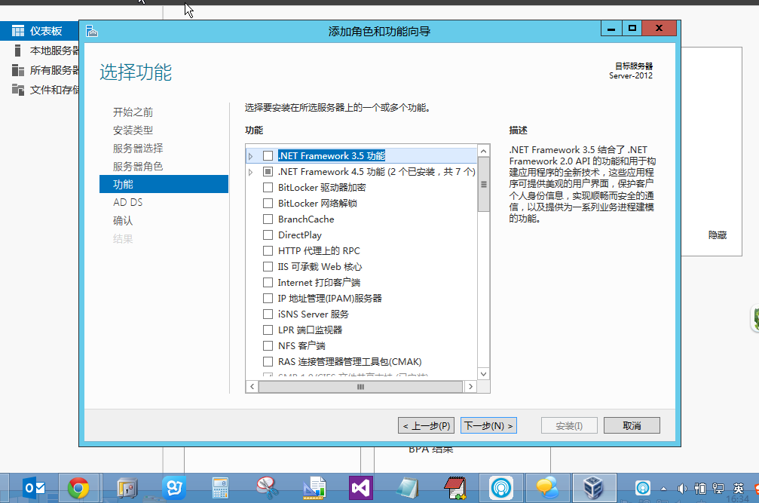Open Outlook from the taskbar
This screenshot has height=503, width=759.
click(34, 488)
